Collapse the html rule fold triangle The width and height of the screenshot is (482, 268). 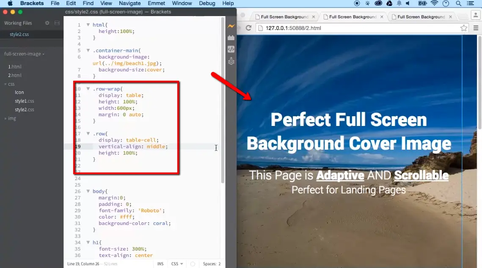(88, 25)
